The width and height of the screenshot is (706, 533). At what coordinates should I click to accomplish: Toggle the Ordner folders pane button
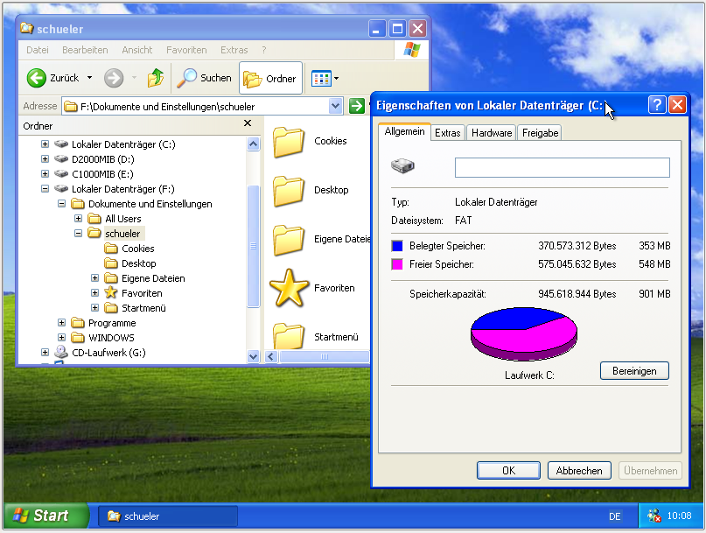(x=270, y=78)
